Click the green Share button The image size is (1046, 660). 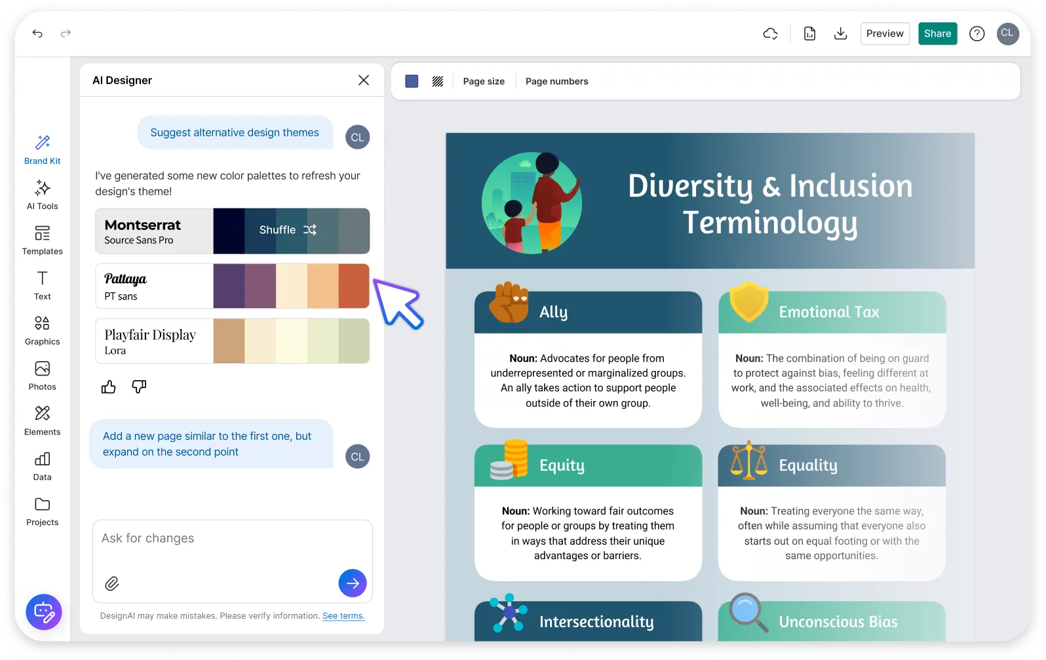point(937,33)
